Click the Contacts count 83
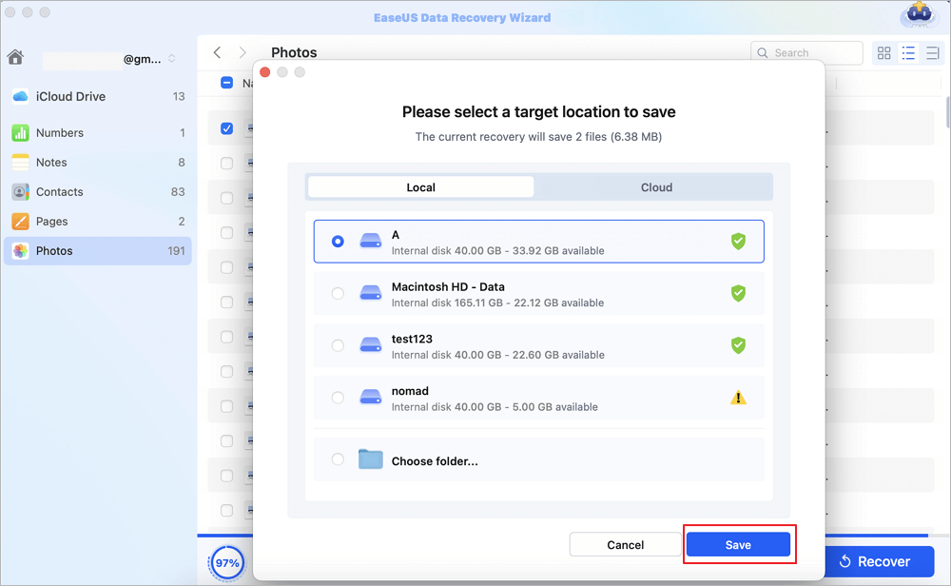The image size is (951, 586). pos(178,192)
